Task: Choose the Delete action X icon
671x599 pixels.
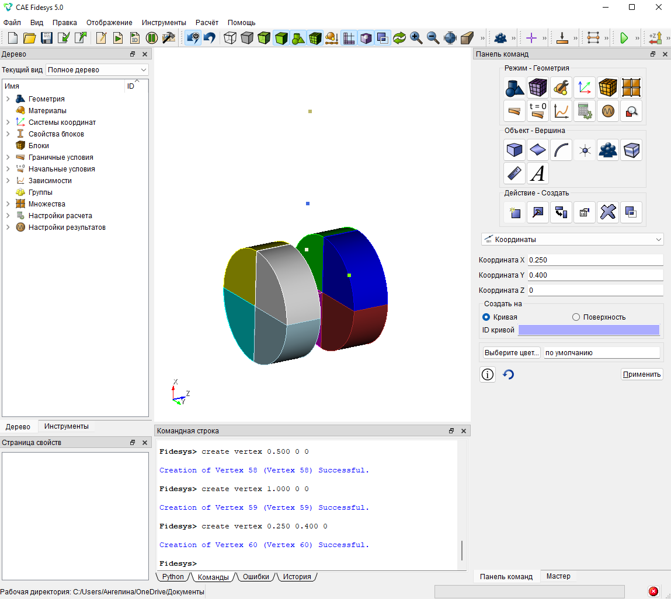Action: (608, 212)
